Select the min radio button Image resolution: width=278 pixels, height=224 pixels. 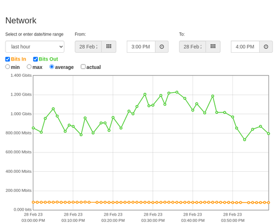pos(8,67)
